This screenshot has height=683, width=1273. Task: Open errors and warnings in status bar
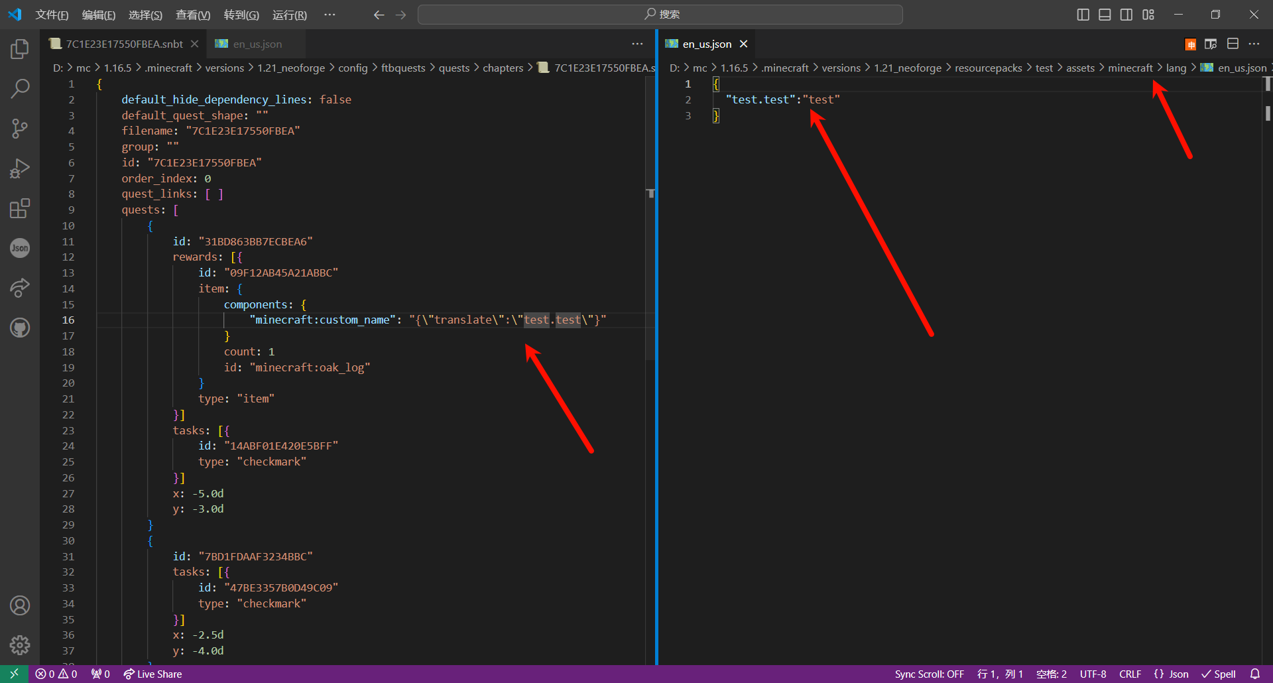pyautogui.click(x=56, y=674)
